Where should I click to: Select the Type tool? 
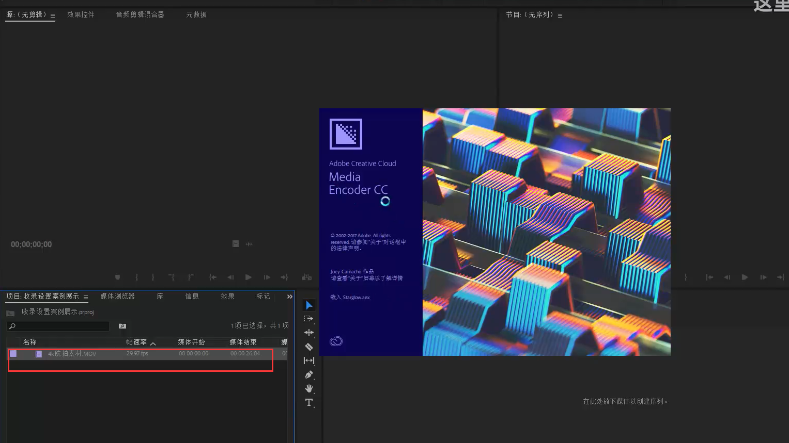308,402
